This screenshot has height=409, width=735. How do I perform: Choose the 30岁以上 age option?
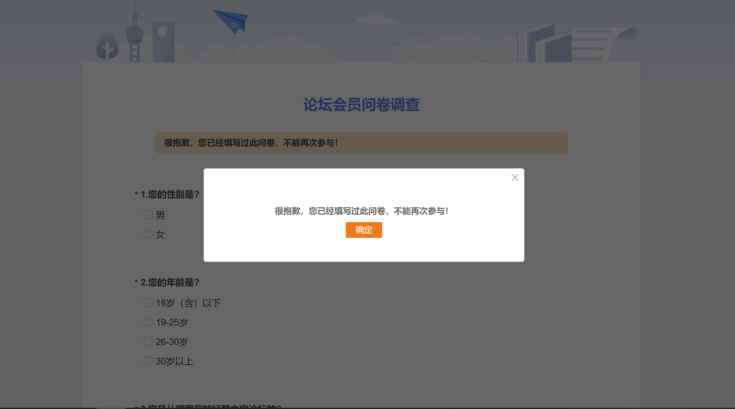point(148,361)
